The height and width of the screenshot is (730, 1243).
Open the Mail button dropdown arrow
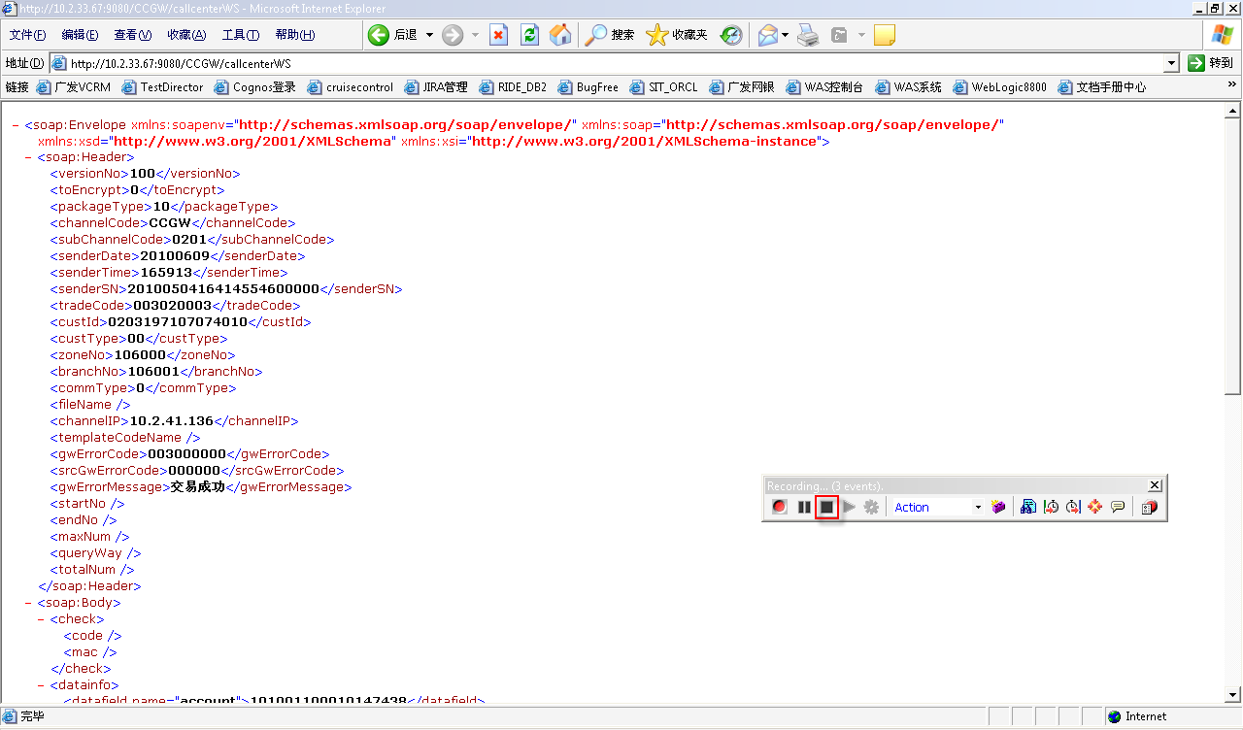pos(785,35)
